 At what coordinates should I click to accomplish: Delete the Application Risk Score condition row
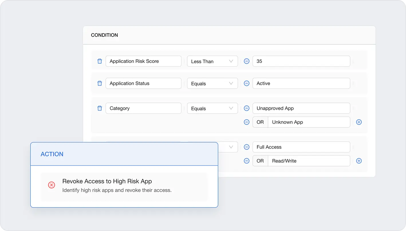[x=100, y=61]
